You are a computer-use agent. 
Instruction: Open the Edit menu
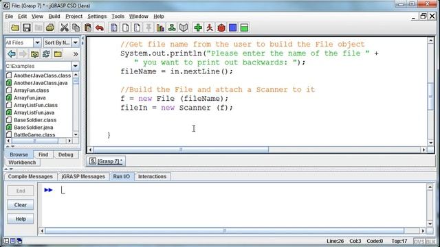click(22, 16)
